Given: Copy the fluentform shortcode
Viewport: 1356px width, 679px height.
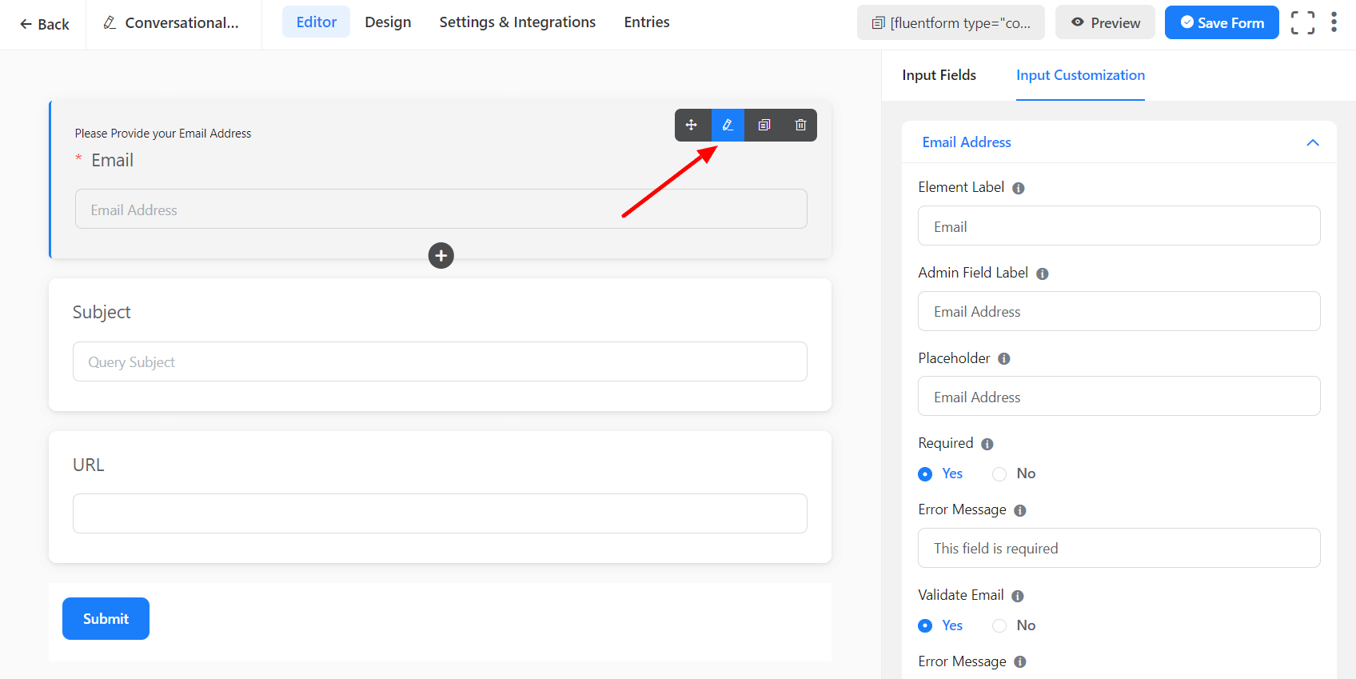Looking at the screenshot, I should click(x=951, y=22).
